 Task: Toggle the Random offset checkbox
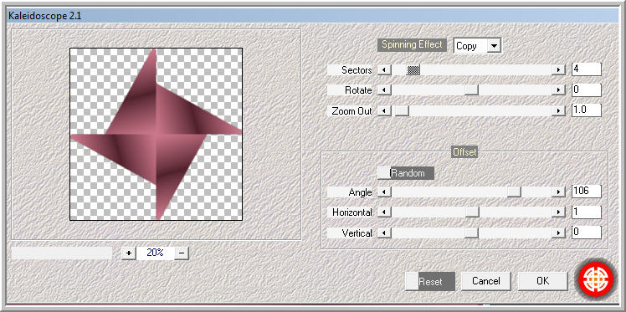coord(383,173)
